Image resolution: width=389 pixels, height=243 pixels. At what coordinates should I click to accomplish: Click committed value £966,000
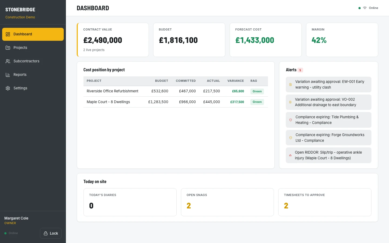click(x=187, y=102)
